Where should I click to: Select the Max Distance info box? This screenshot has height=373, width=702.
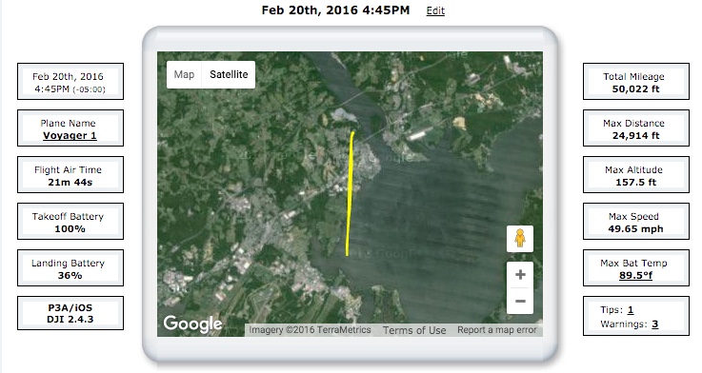(635, 128)
